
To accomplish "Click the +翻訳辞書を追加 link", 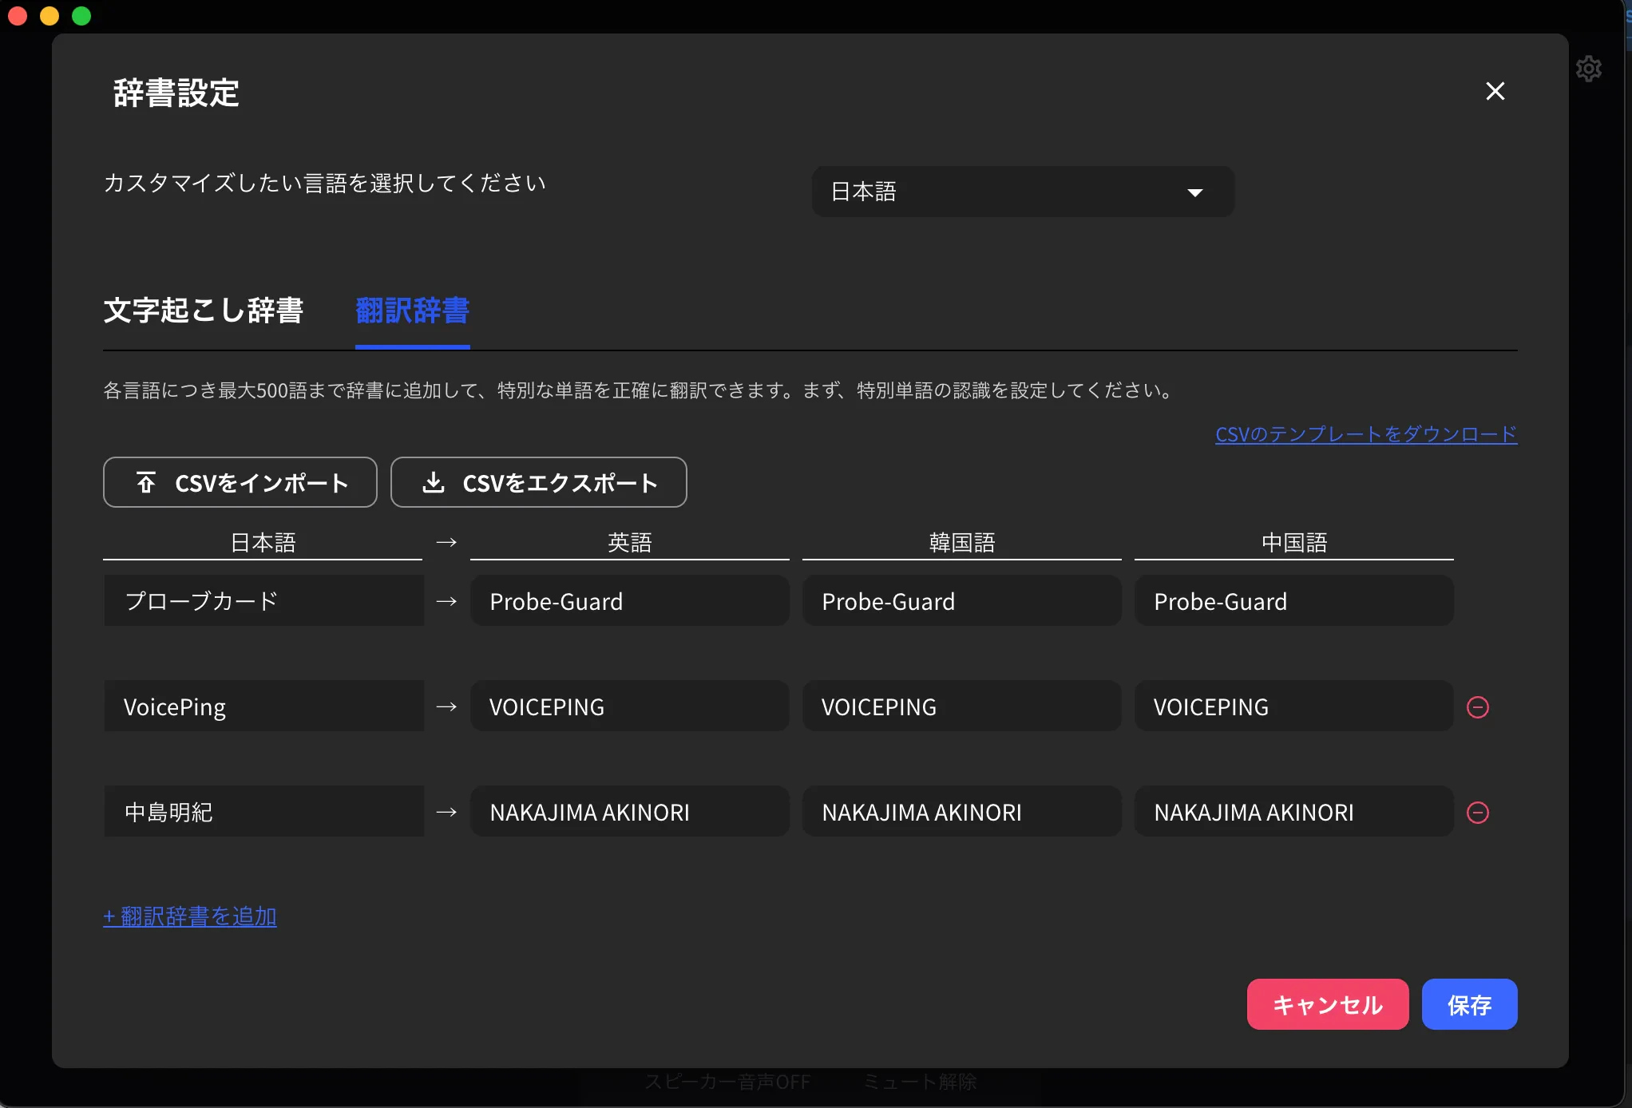I will point(190,916).
